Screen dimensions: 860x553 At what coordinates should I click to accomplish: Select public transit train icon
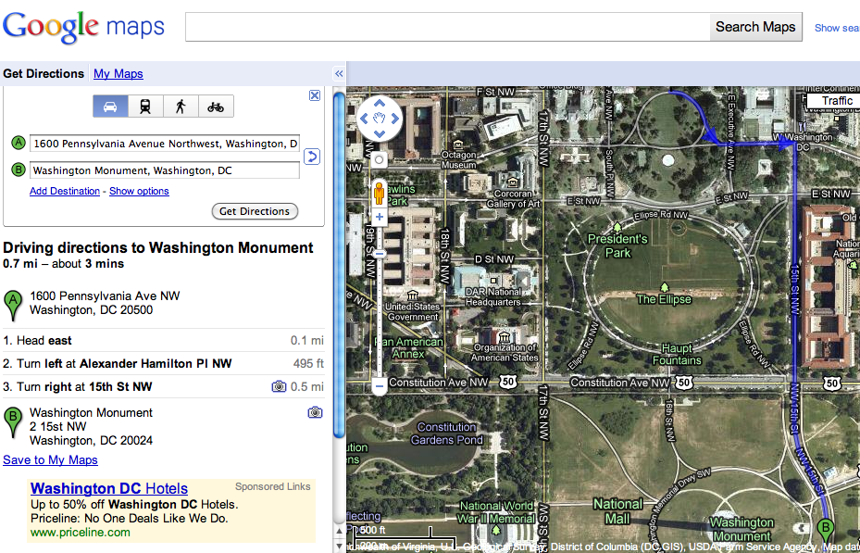click(145, 107)
